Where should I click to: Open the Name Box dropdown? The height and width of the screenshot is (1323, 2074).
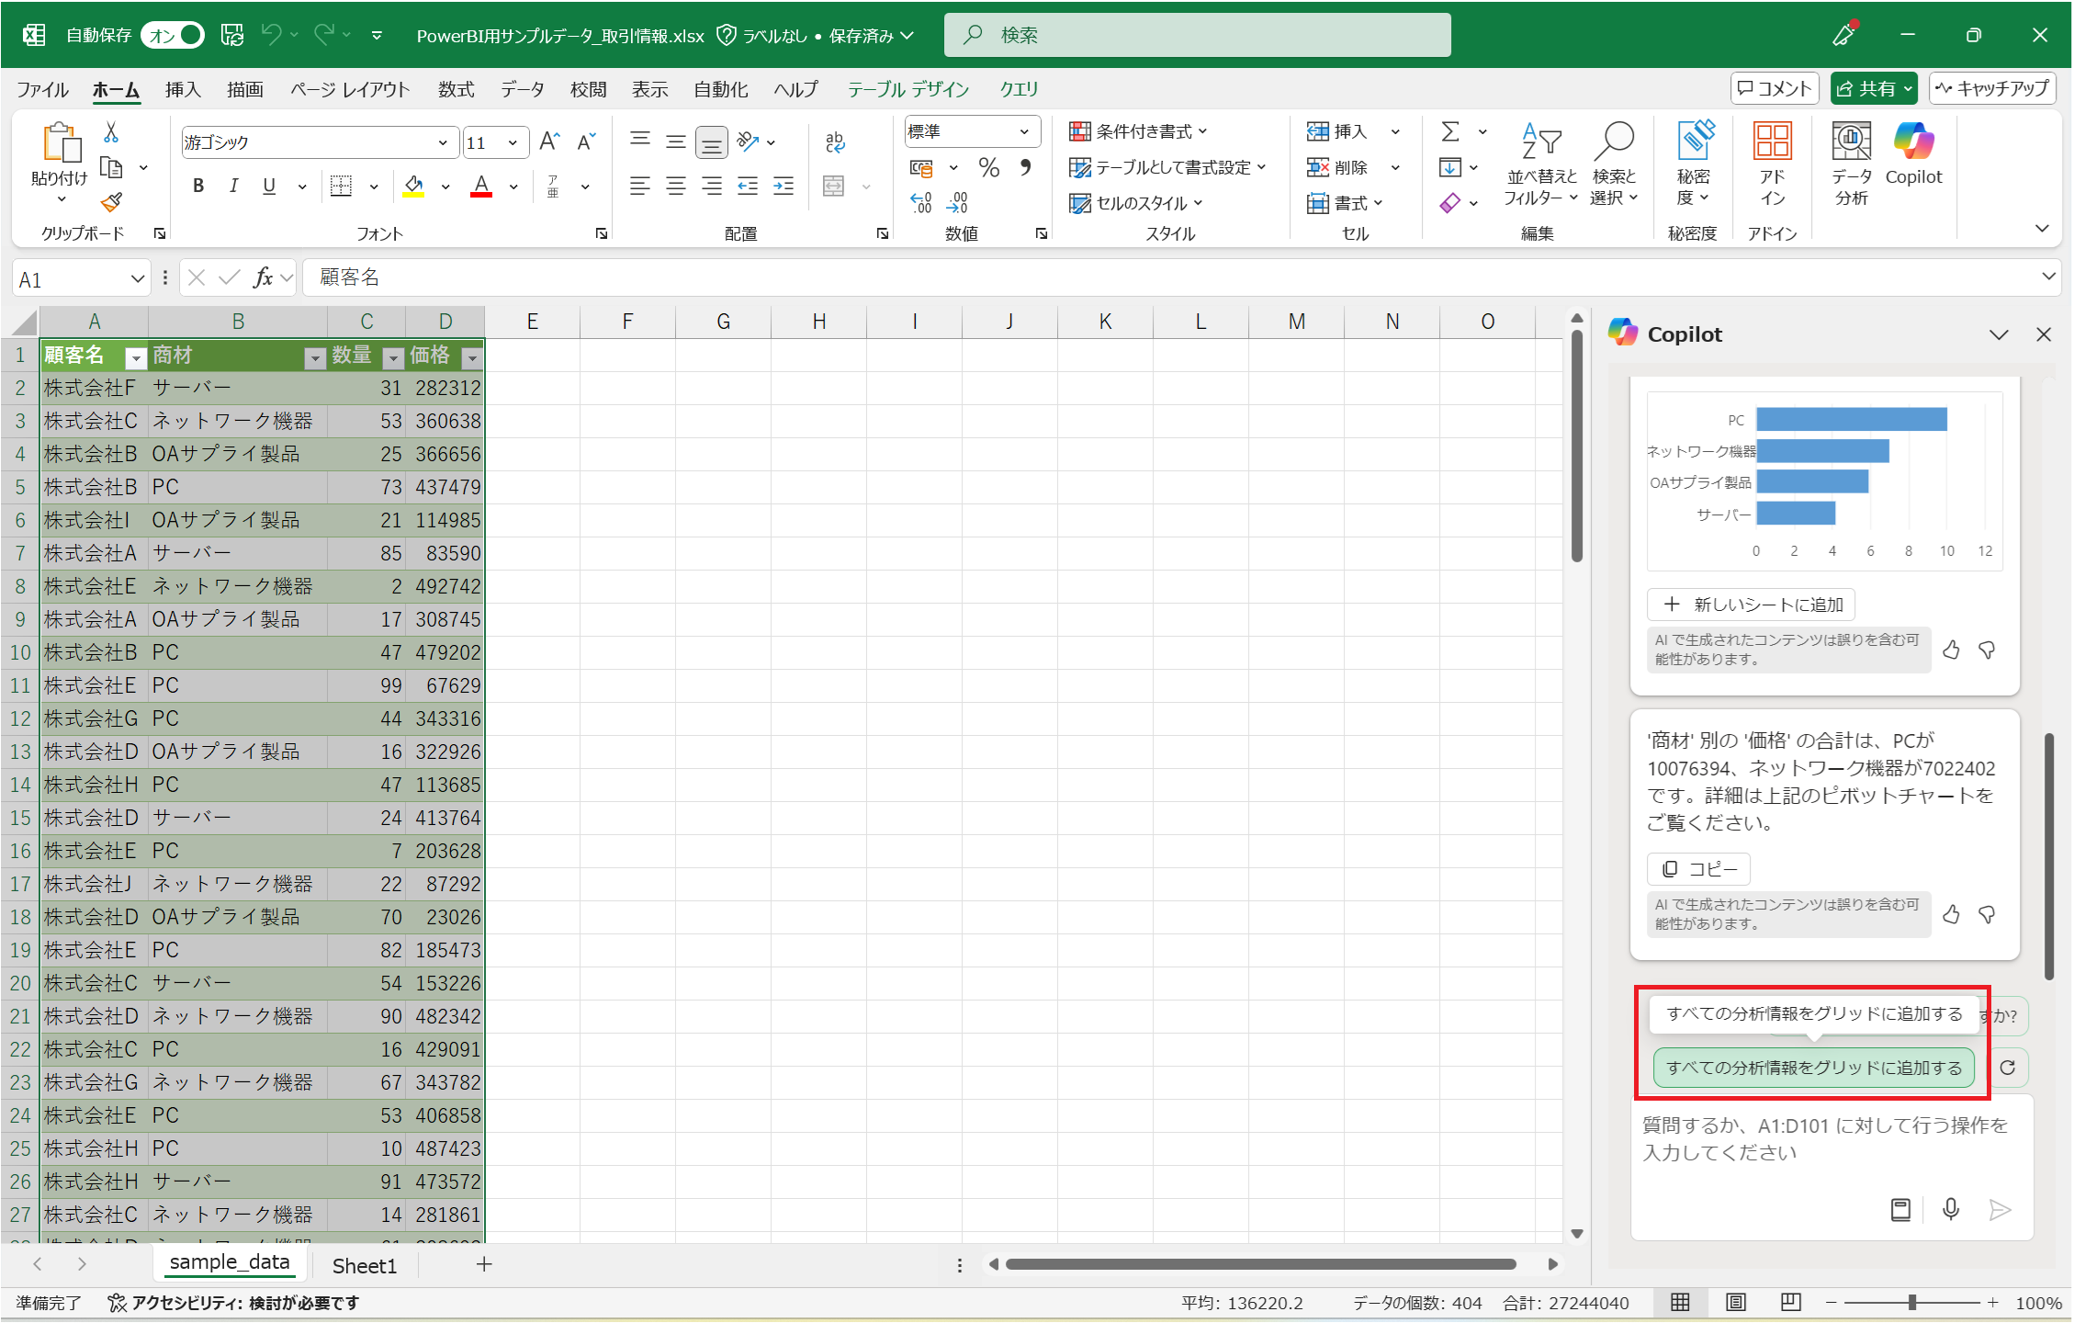click(137, 278)
